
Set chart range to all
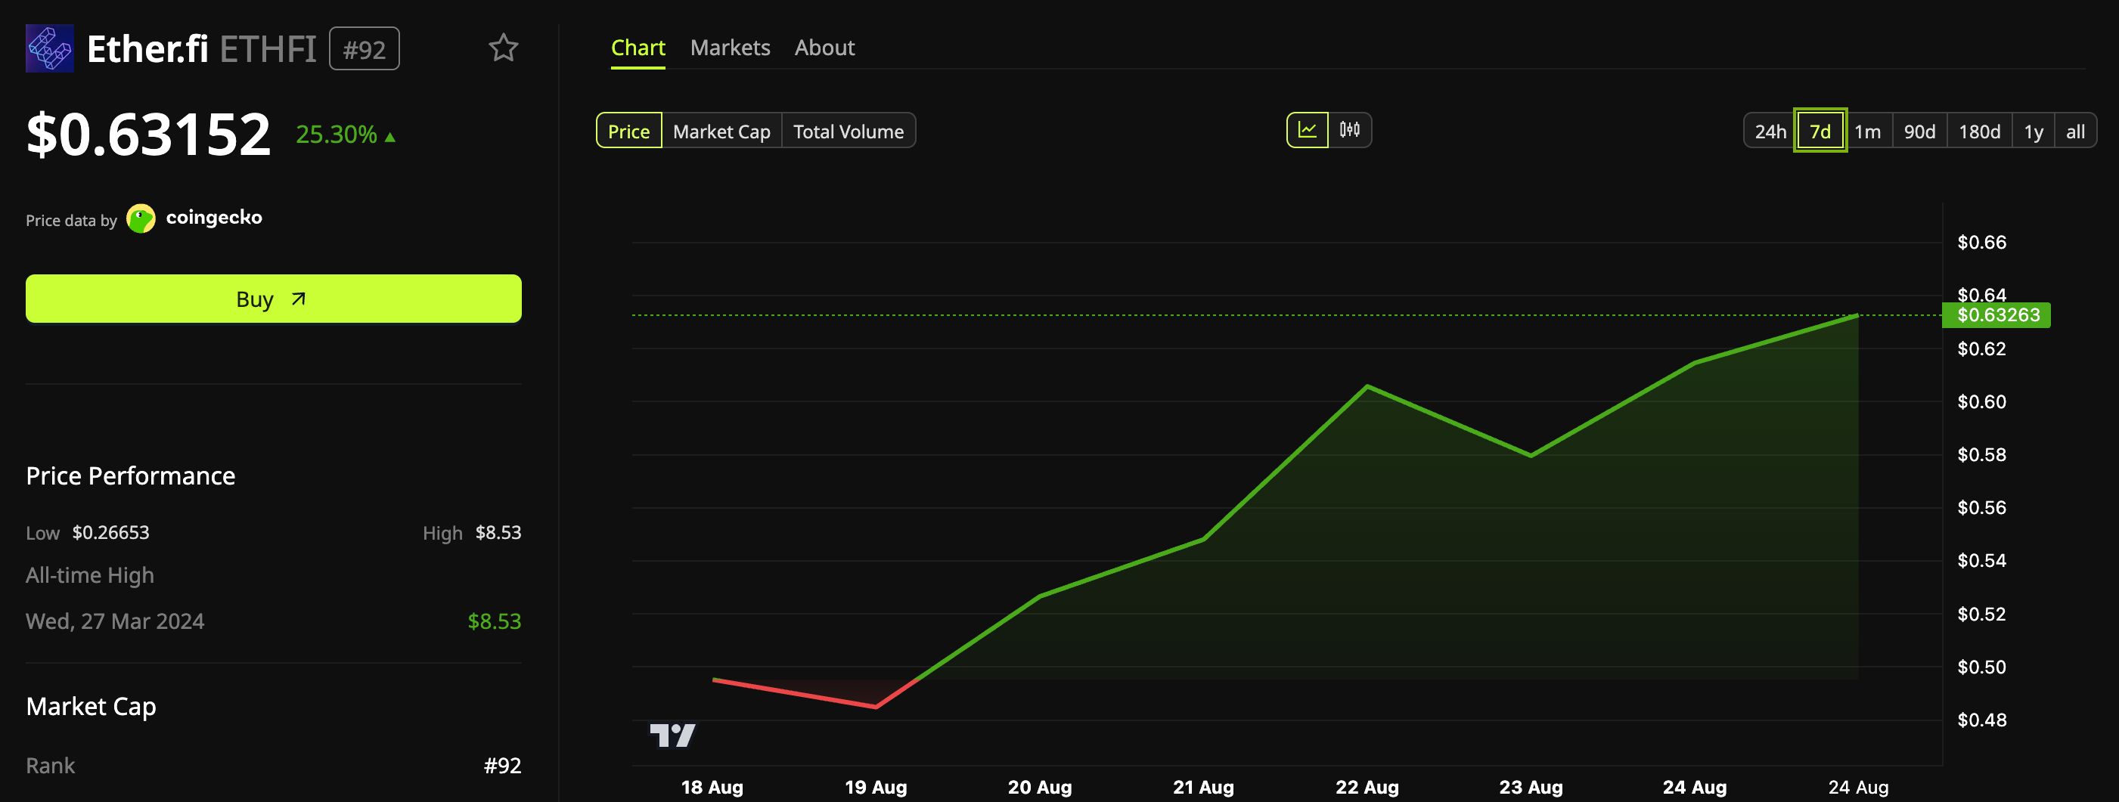[x=2074, y=131]
